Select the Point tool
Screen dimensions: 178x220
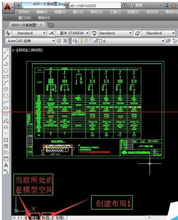pos(6,133)
